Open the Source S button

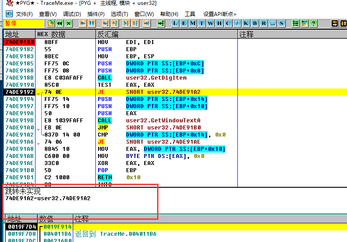click(x=281, y=23)
